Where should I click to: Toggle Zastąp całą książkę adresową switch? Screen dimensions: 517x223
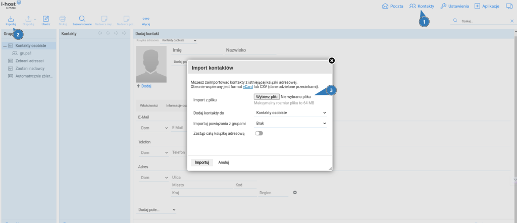(x=259, y=133)
